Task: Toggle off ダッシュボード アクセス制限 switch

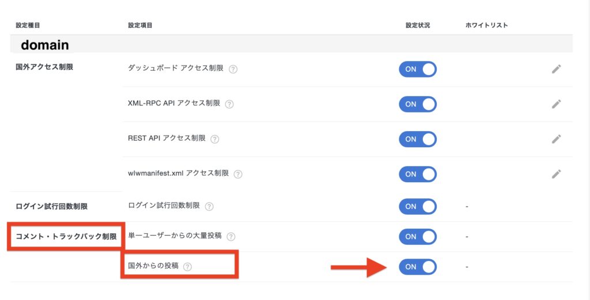Action: (418, 69)
